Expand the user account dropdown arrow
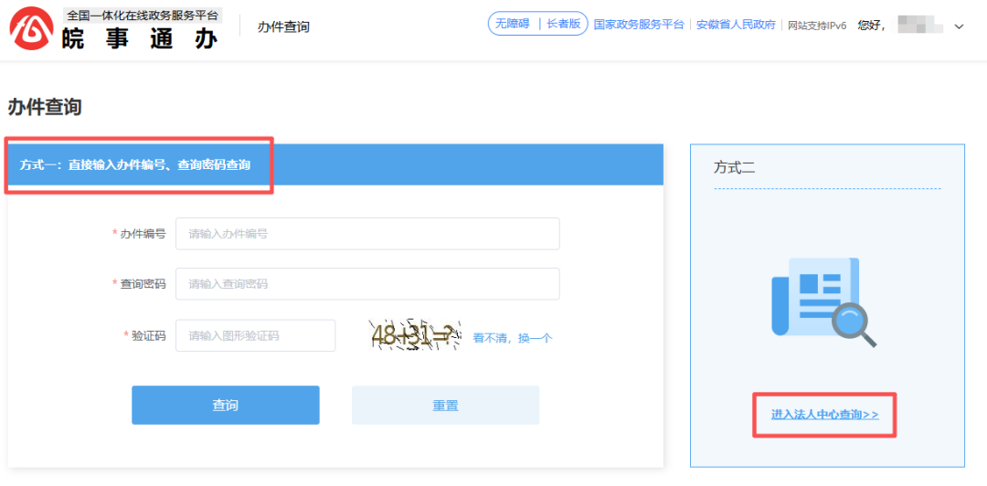The width and height of the screenshot is (987, 486). (x=959, y=26)
